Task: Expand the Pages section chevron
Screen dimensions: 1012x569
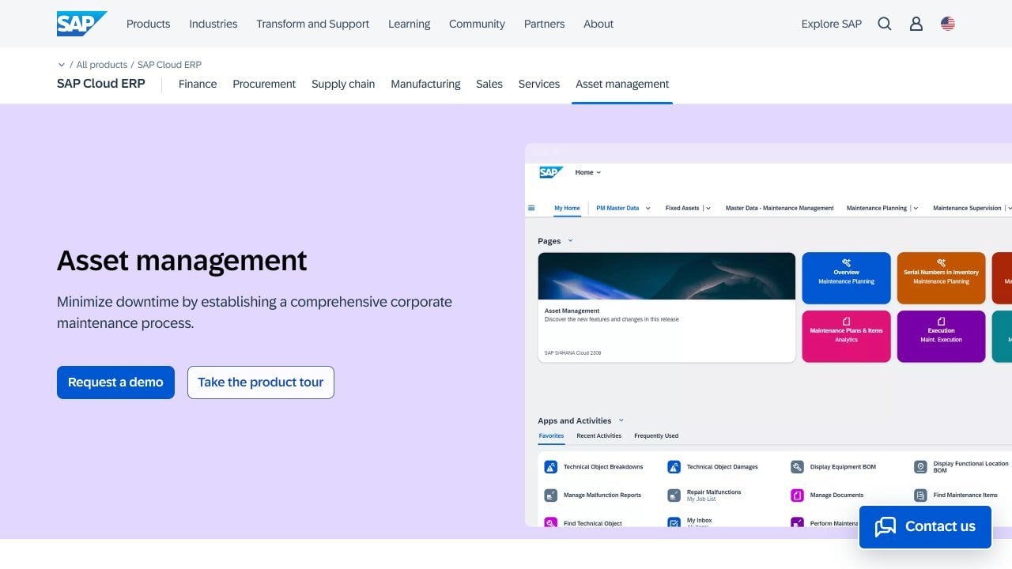Action: pos(571,241)
